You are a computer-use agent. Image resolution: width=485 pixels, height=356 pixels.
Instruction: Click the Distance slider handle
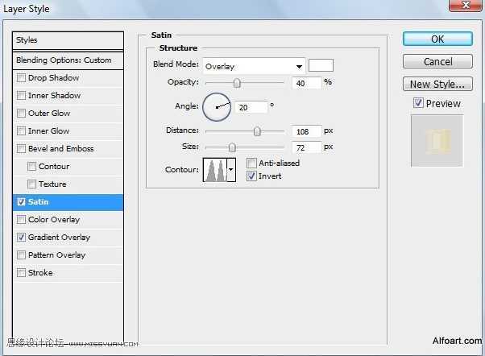[x=257, y=131]
